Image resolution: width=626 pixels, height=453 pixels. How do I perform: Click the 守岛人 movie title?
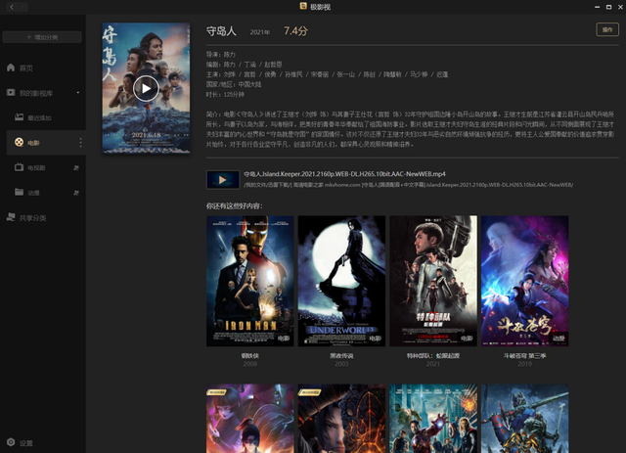[x=221, y=31]
